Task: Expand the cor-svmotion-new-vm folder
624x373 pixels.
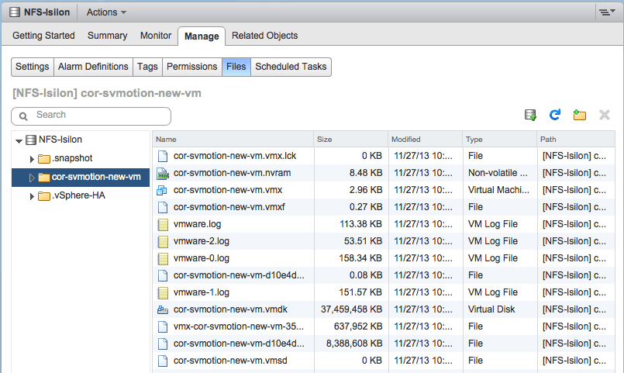Action: (x=32, y=178)
